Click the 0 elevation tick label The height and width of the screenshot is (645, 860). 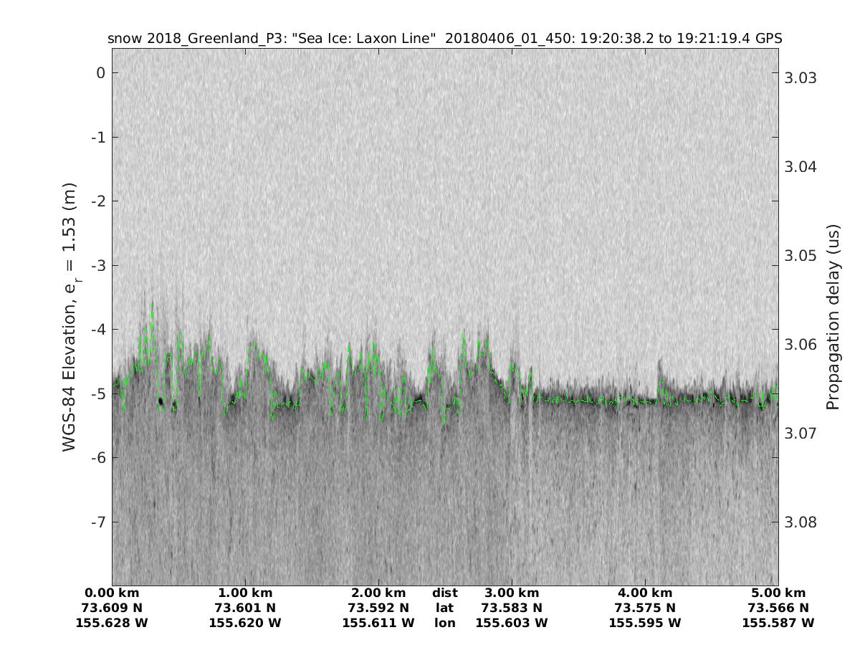(x=101, y=73)
